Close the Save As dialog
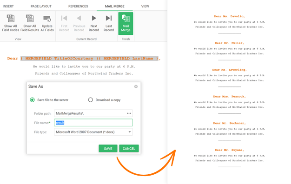The width and height of the screenshot is (291, 184). [x=136, y=86]
